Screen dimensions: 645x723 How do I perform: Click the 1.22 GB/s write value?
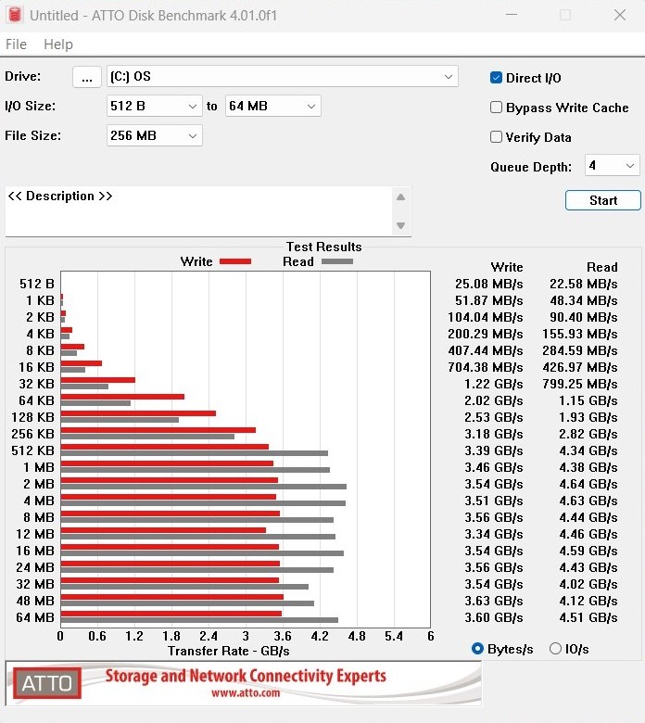(494, 384)
